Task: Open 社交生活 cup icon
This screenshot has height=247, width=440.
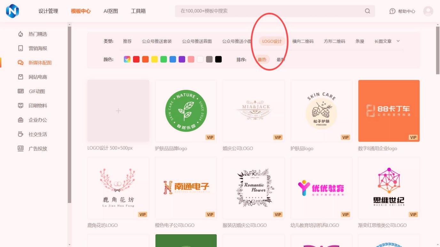Action: pyautogui.click(x=20, y=134)
